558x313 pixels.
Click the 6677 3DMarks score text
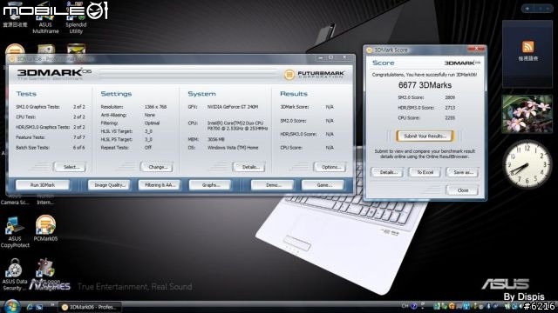click(x=425, y=85)
